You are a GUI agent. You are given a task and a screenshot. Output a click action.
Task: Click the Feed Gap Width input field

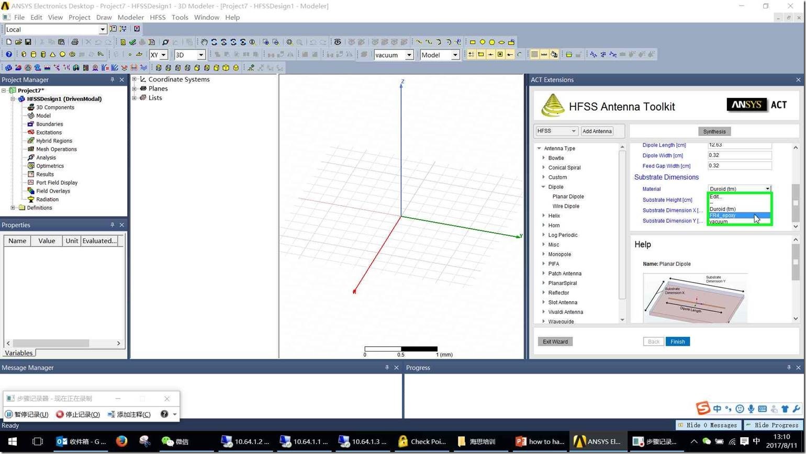click(740, 166)
